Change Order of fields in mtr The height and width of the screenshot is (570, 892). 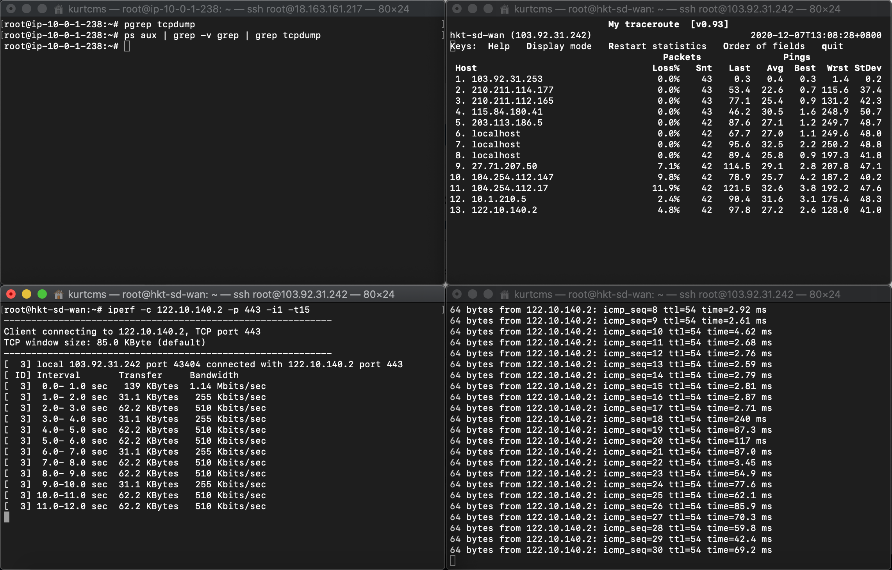tap(764, 46)
